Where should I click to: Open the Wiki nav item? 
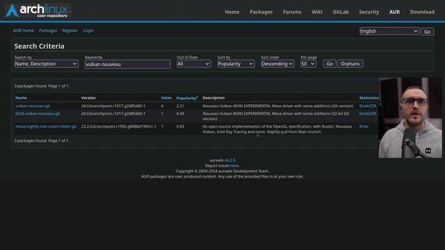tap(317, 12)
